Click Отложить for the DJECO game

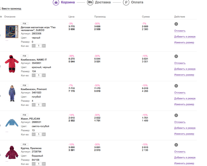(x=180, y=31)
